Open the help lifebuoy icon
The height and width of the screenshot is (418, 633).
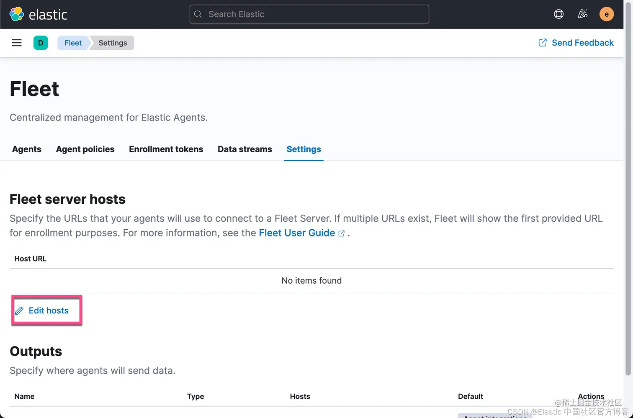tap(558, 14)
